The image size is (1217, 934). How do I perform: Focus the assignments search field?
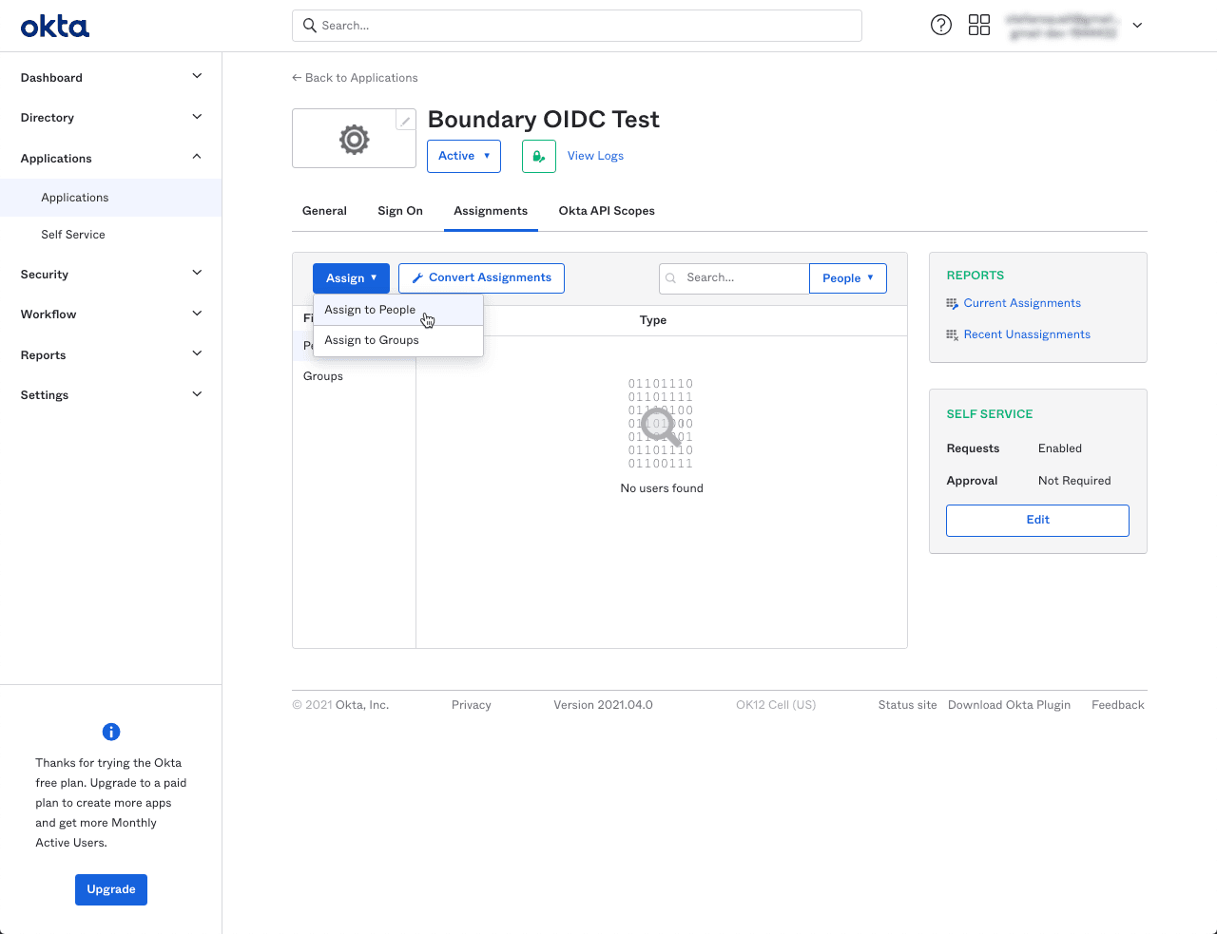click(734, 278)
